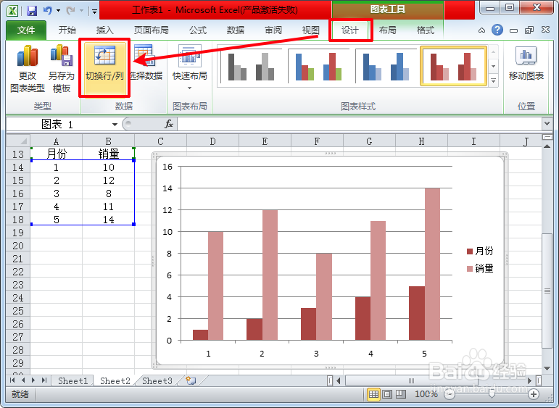The height and width of the screenshot is (408, 559).
Task: Go to first sheet navigation arrow
Action: point(12,380)
